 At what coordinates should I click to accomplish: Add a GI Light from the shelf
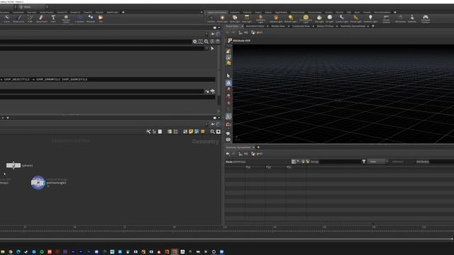click(x=329, y=19)
